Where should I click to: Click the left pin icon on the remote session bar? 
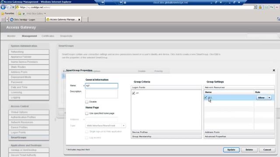(102, 2)
